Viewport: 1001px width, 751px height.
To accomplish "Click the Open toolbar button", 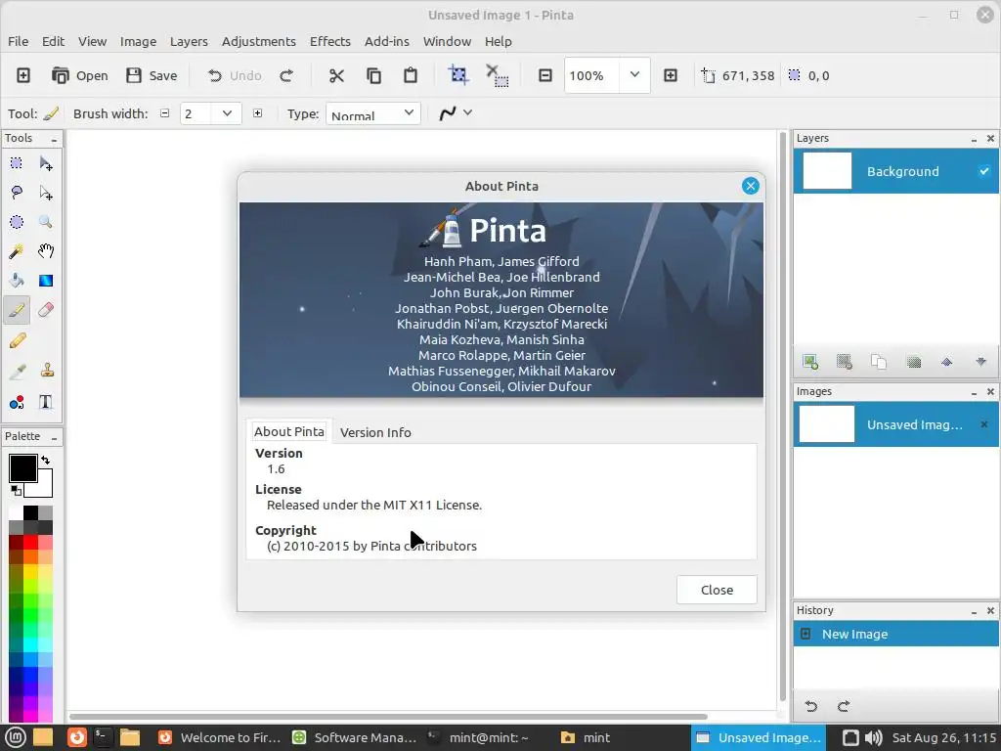I will point(80,75).
